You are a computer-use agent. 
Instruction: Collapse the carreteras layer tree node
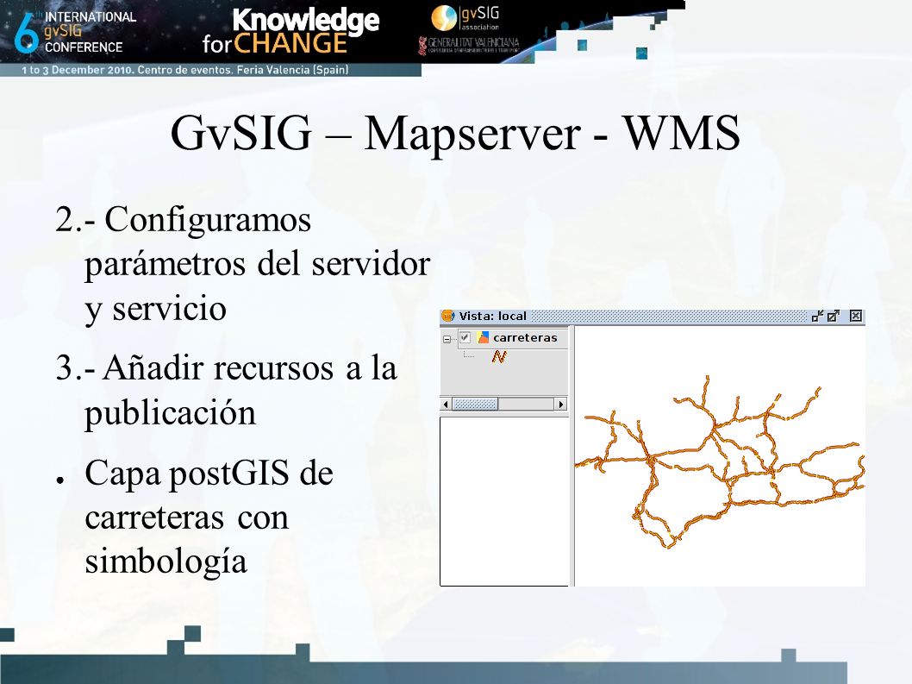pos(447,339)
